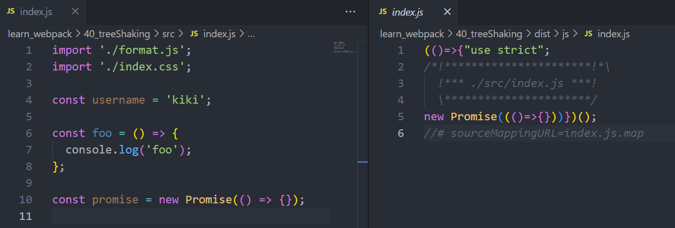
Task: Expand the src breadcrumb folder
Action: click(168, 34)
